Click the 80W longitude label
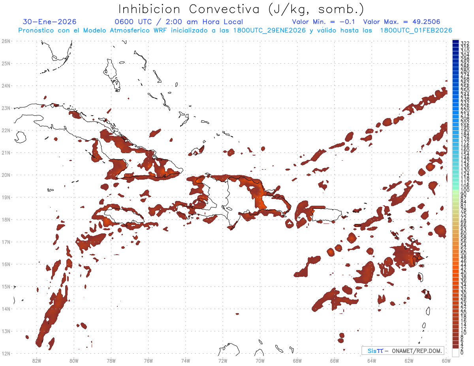Viewport: 474px width, 366px height. pyautogui.click(x=74, y=360)
